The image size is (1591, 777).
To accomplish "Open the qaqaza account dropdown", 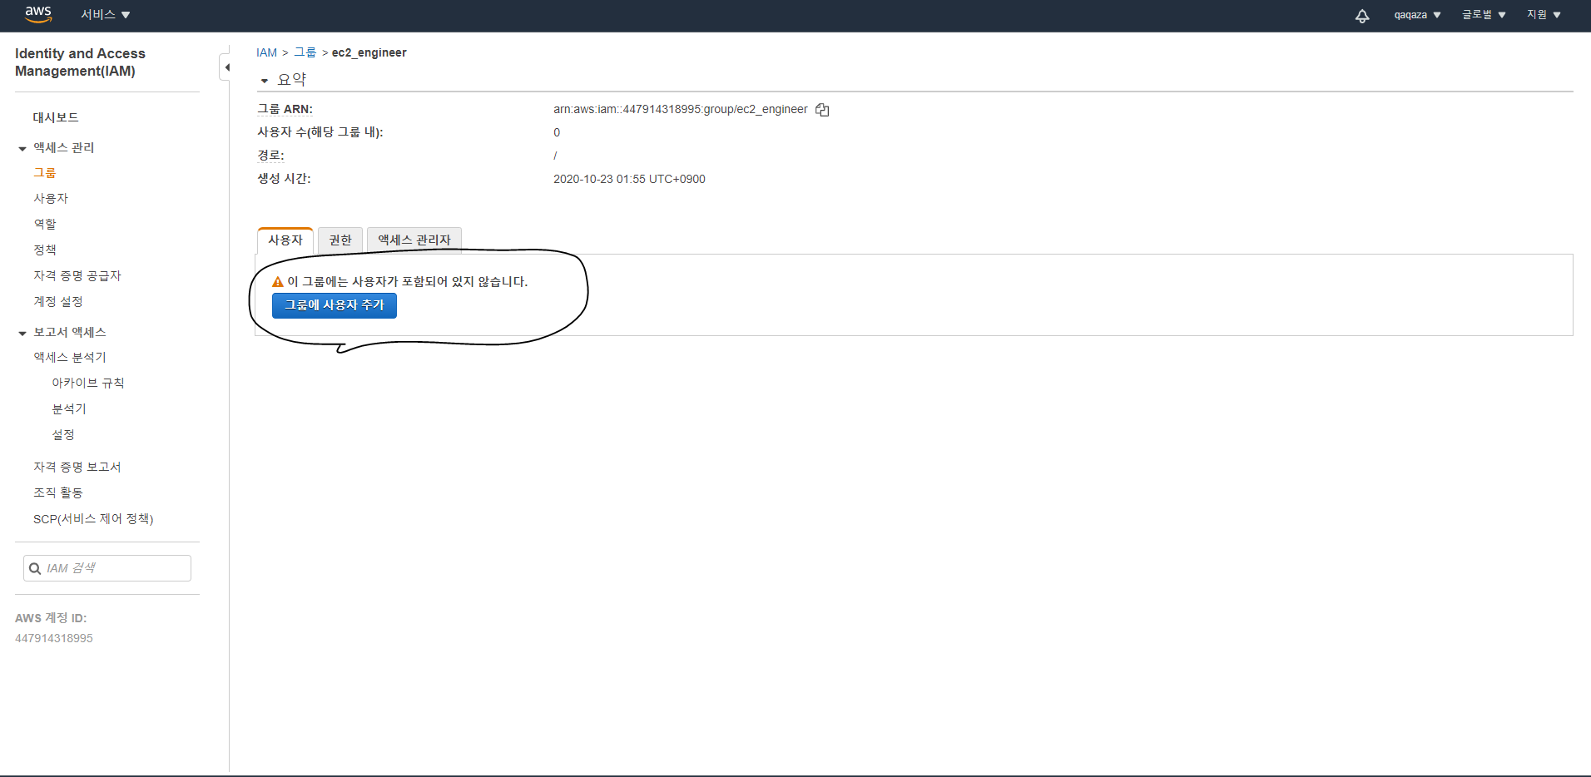I will pyautogui.click(x=1417, y=15).
